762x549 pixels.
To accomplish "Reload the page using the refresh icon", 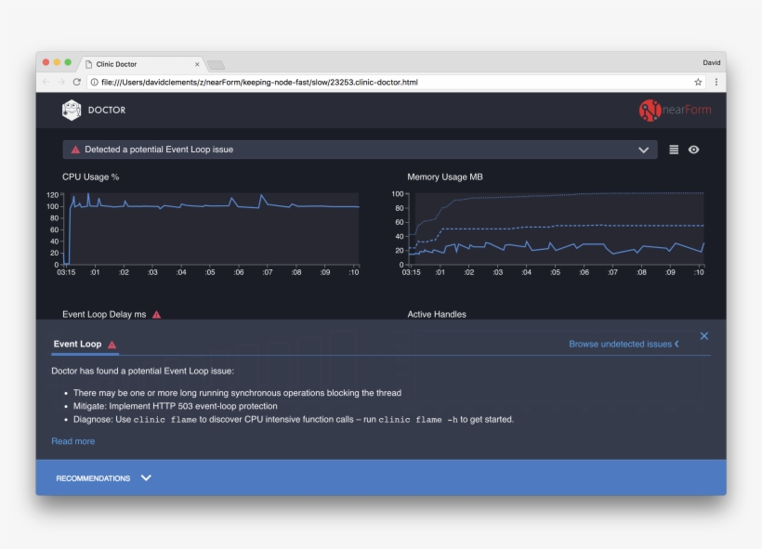I will coord(77,81).
